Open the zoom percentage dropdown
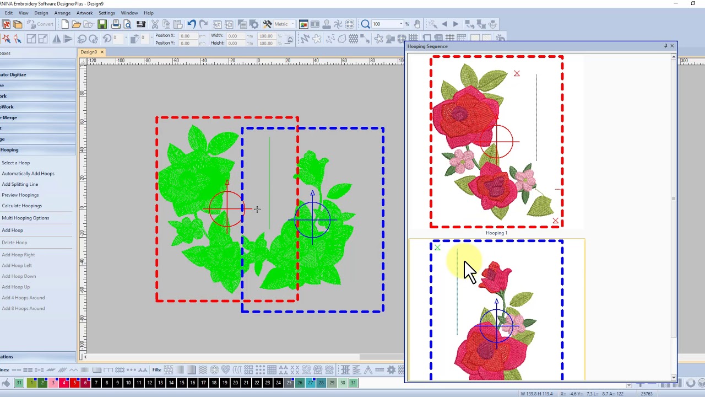705x397 pixels. tap(401, 24)
